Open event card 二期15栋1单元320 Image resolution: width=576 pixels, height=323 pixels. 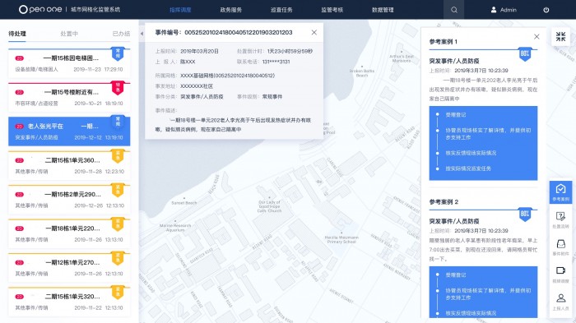(x=69, y=302)
